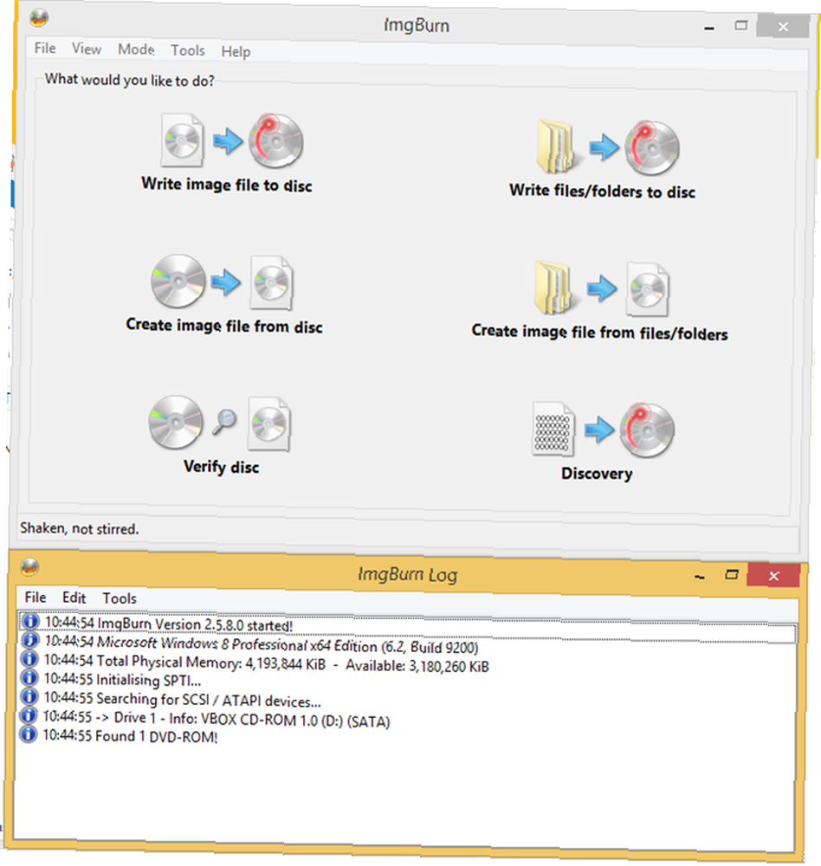Click info icon beside Drive 1 Info entry
This screenshot has width=821, height=866.
coord(29,715)
